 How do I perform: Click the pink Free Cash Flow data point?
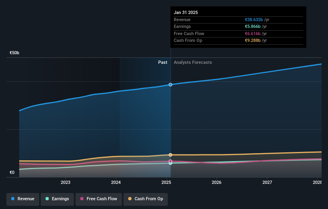[171, 161]
